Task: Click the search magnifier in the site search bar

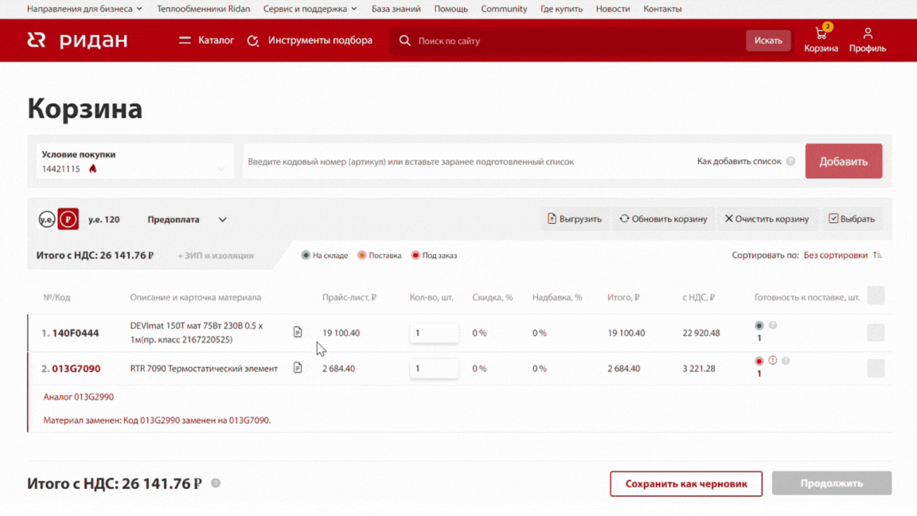Action: click(405, 41)
